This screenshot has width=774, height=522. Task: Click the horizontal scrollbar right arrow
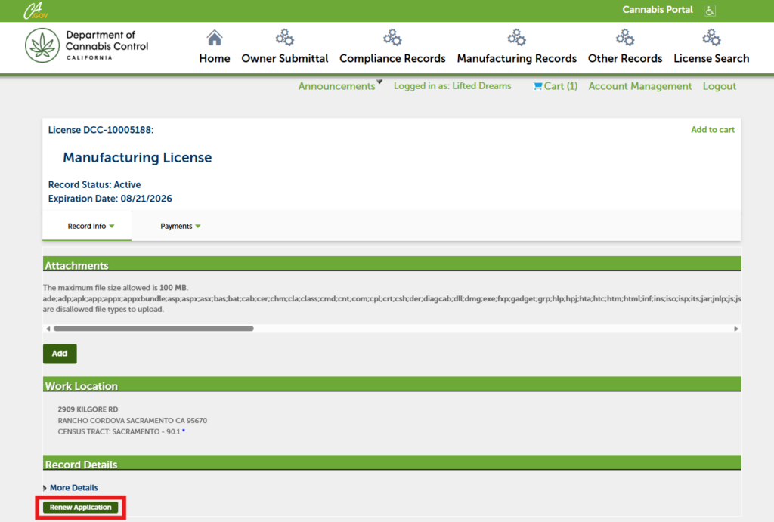tap(736, 329)
